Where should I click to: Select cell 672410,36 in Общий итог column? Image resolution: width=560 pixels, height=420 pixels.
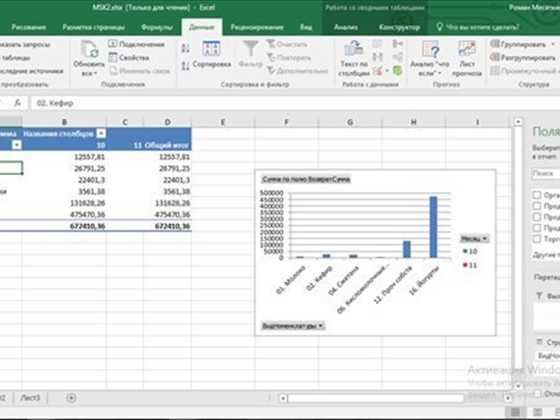pyautogui.click(x=167, y=226)
